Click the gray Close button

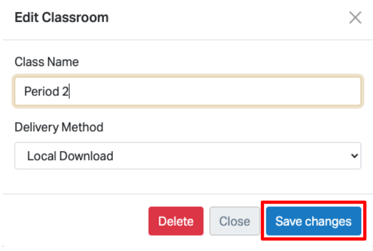coord(234,222)
